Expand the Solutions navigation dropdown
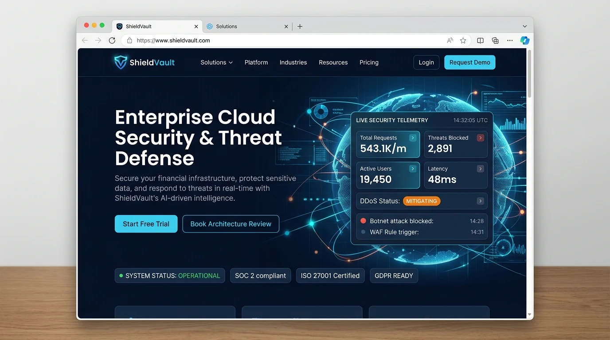The width and height of the screenshot is (610, 340). 216,62
